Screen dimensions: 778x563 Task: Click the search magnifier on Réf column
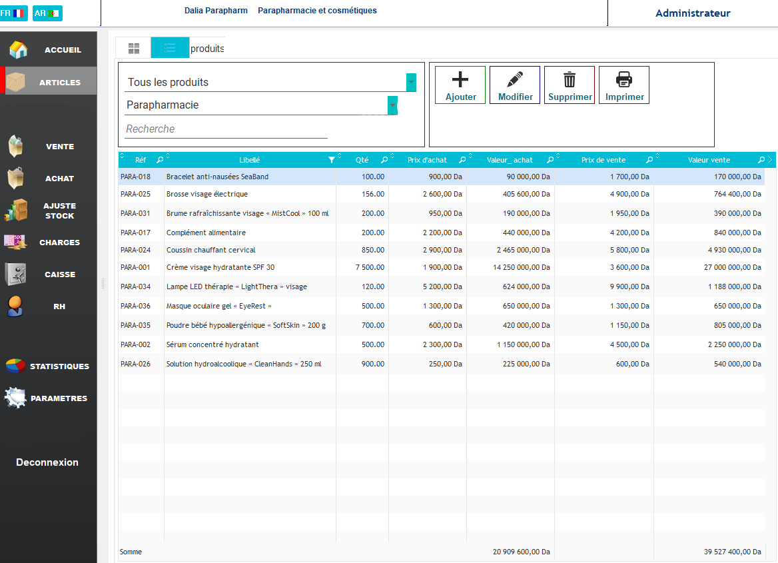click(x=161, y=159)
